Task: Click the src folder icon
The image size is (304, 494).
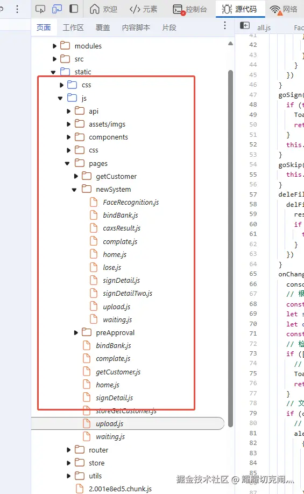Action: (65, 59)
